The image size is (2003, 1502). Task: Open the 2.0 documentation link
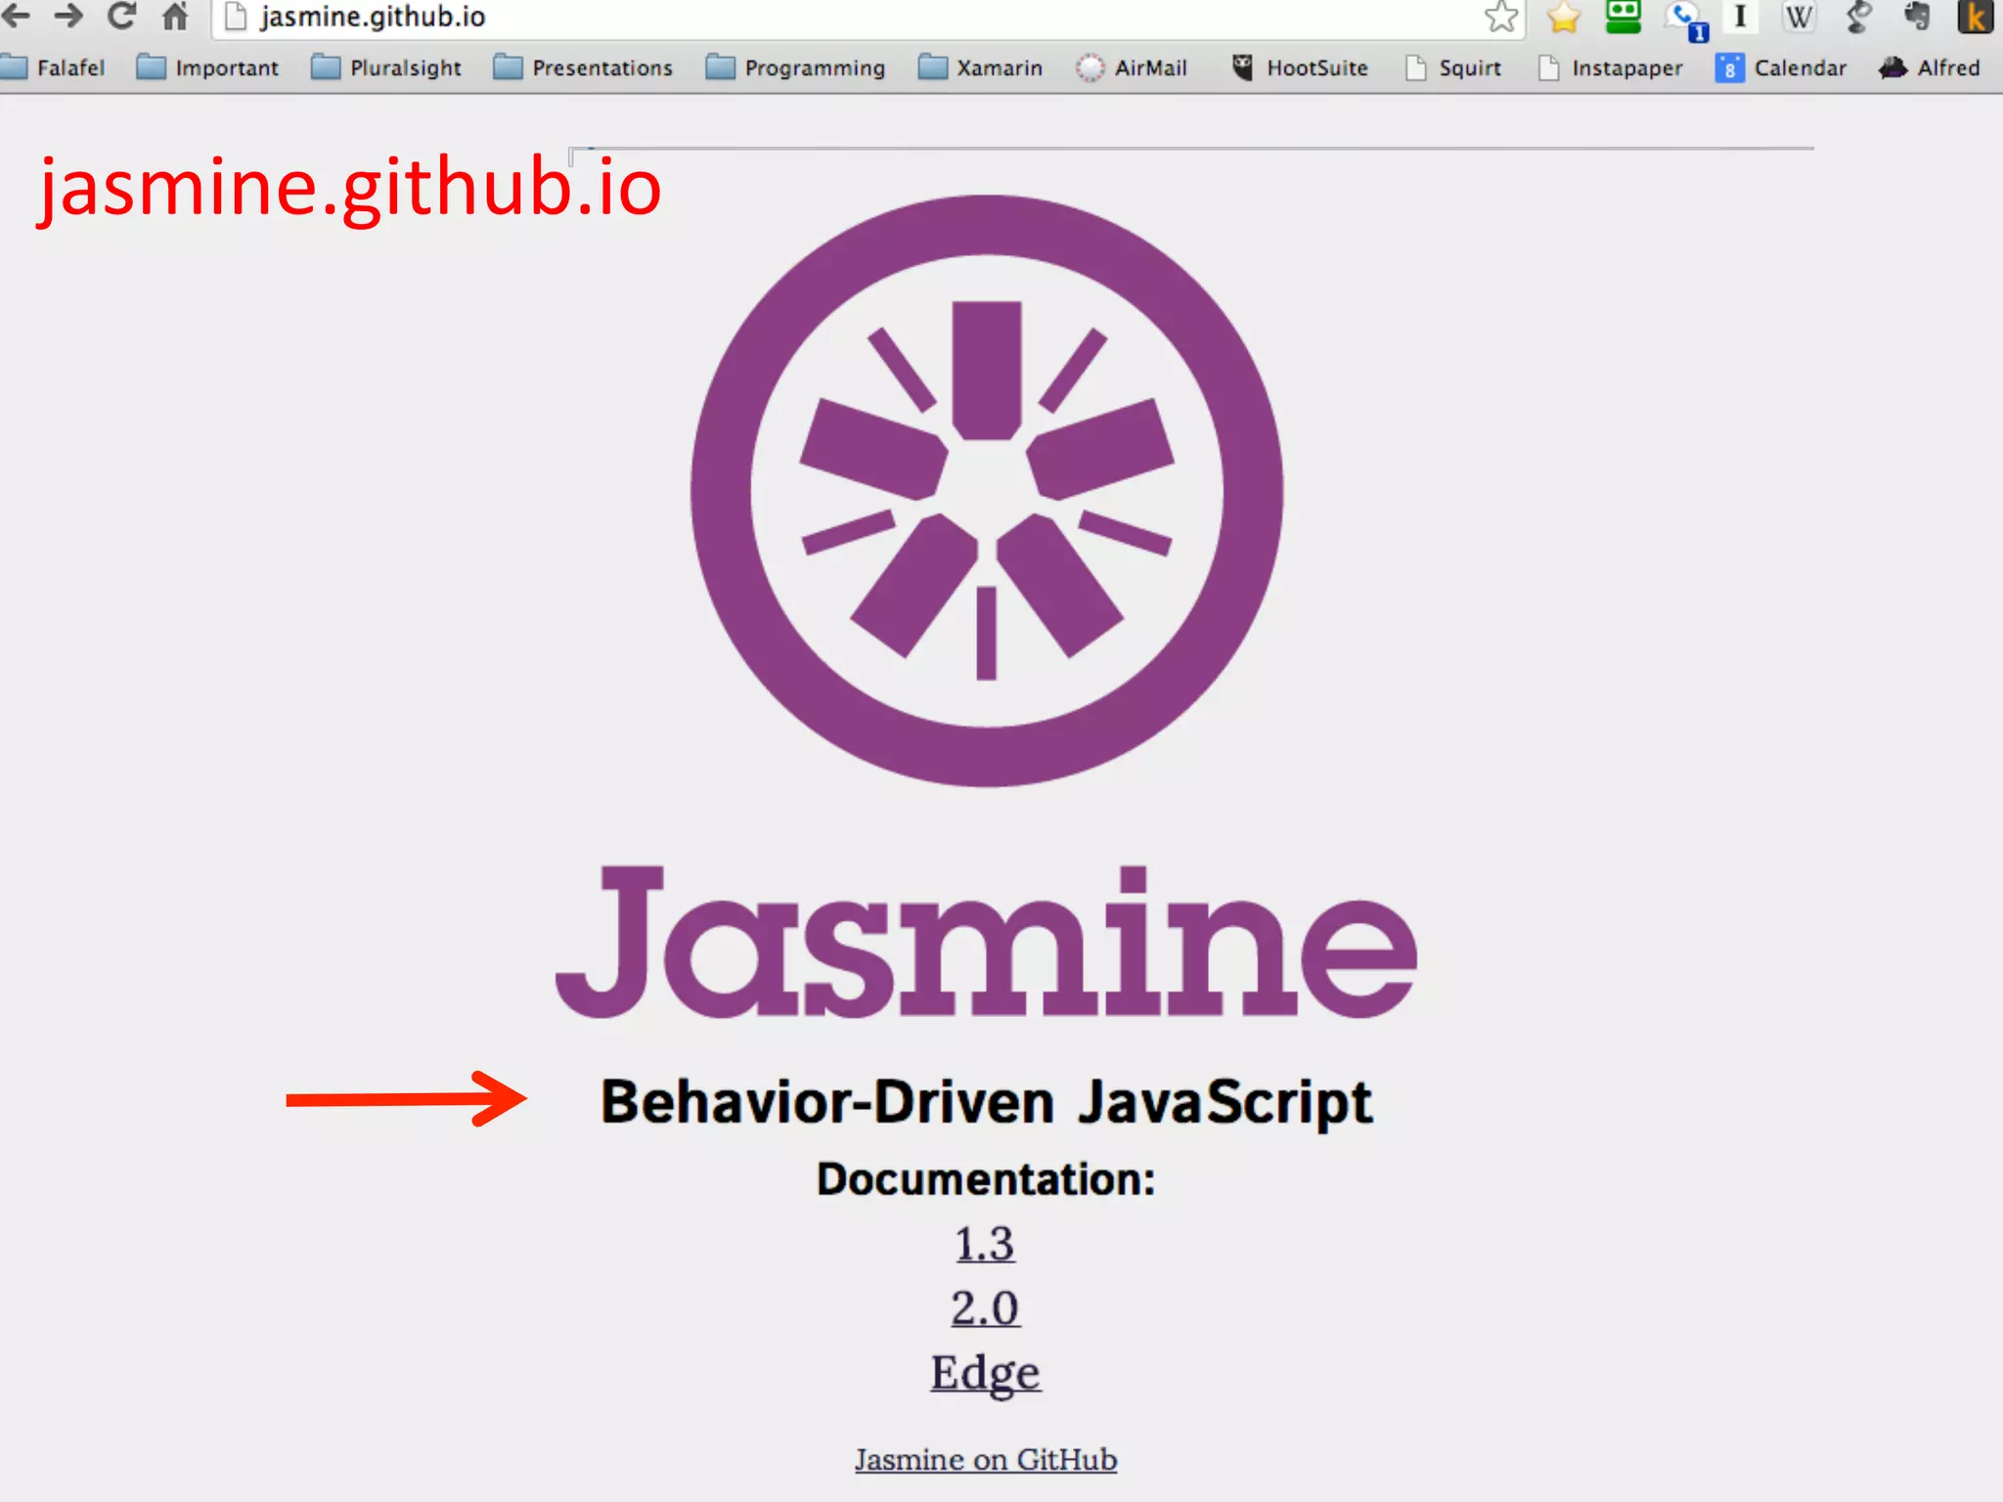point(985,1308)
